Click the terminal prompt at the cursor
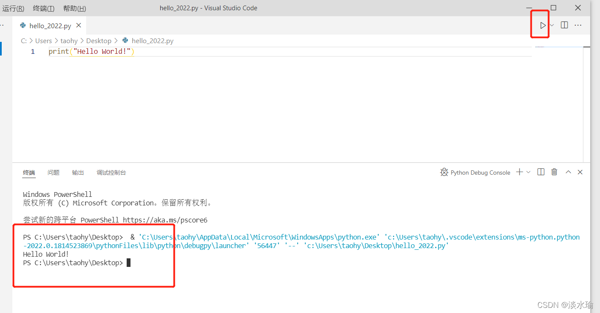 point(129,263)
